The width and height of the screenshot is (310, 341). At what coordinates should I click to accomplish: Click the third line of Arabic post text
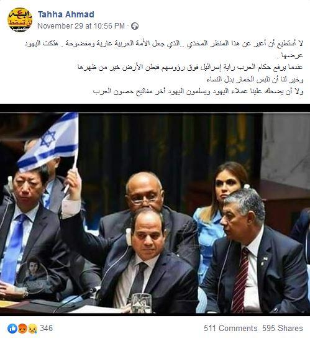pyautogui.click(x=190, y=67)
